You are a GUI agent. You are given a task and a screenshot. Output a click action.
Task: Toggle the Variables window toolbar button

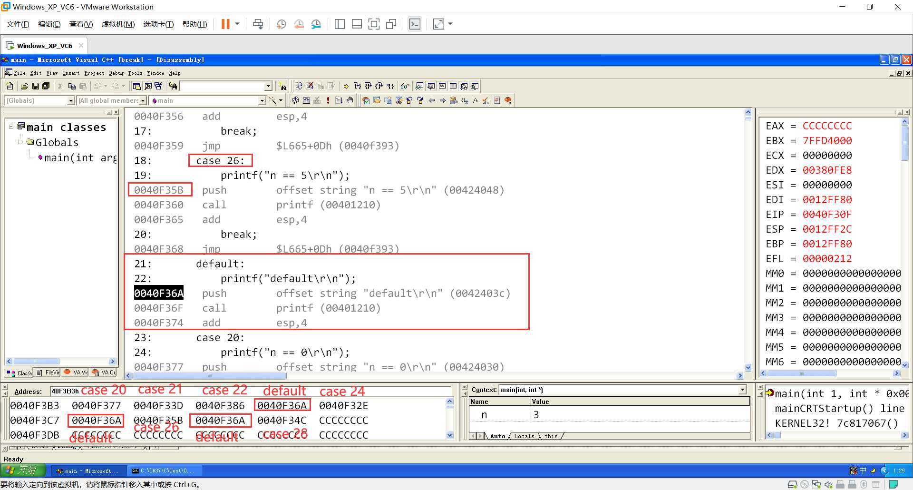coord(431,86)
